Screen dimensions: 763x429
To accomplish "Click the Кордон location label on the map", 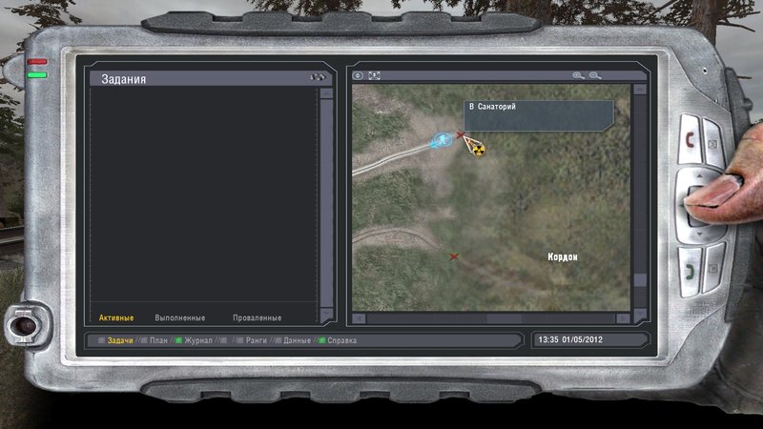I will (562, 257).
